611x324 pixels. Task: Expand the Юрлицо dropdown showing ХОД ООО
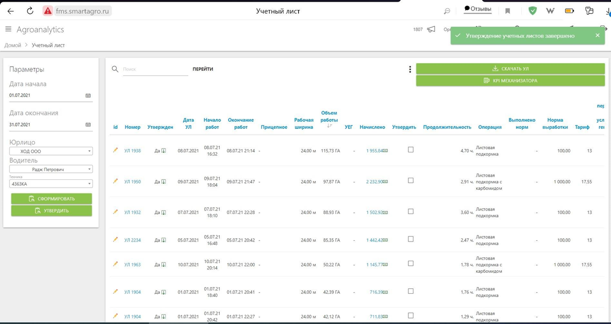[51, 151]
